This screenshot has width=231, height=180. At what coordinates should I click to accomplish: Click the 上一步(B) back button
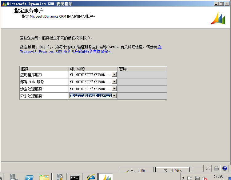[136, 170]
